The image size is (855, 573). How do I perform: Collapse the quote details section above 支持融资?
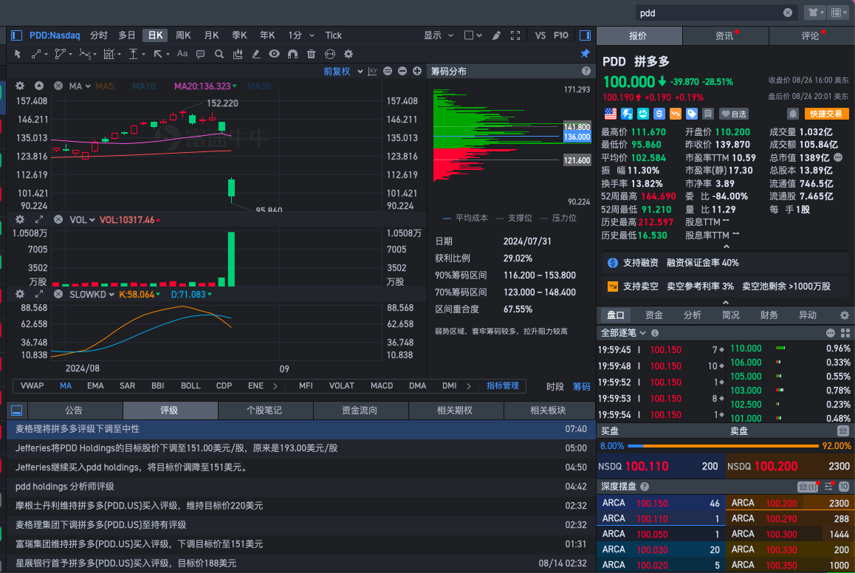pos(726,247)
